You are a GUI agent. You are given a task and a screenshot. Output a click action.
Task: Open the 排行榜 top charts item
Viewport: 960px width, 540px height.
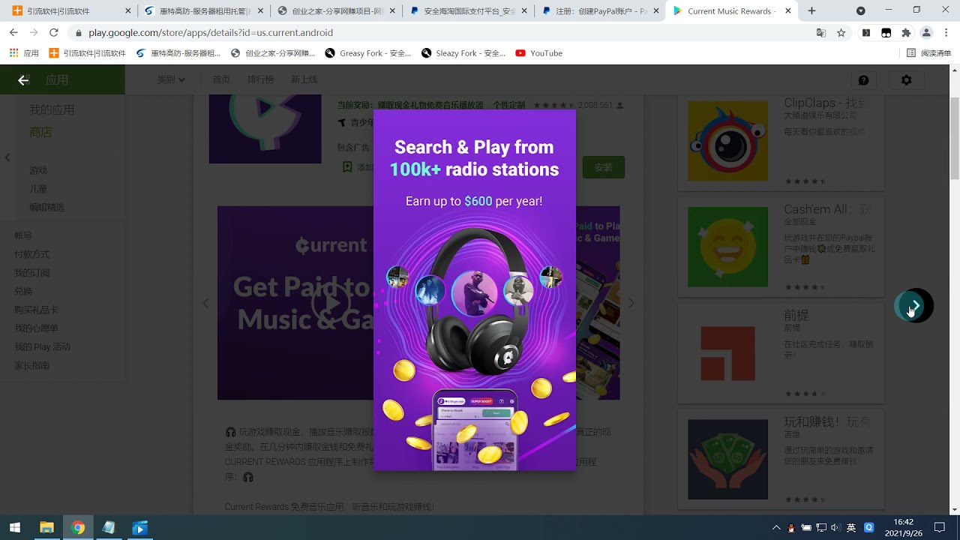[x=260, y=79]
